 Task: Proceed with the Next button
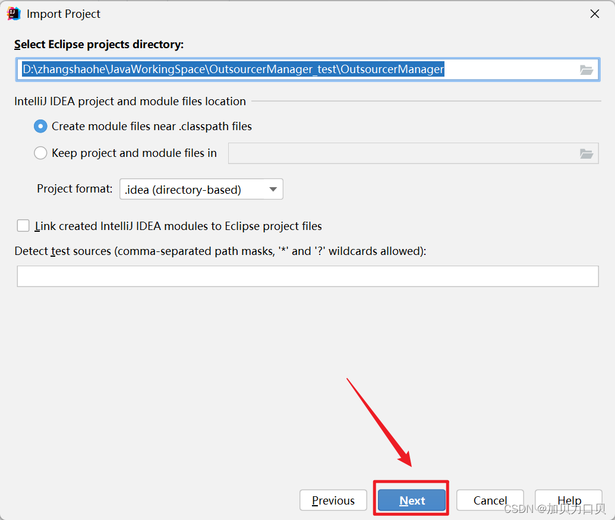pos(412,500)
